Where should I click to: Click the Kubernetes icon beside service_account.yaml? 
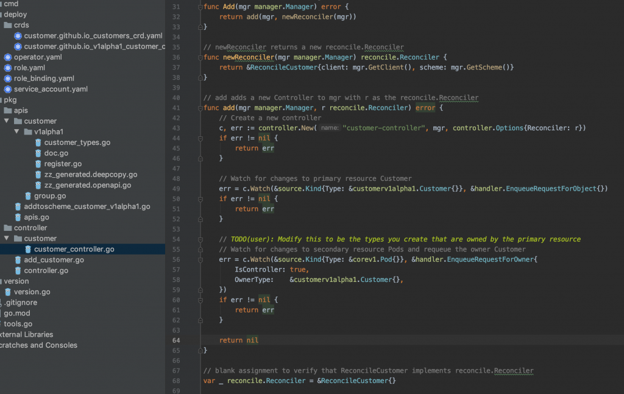(x=8, y=89)
